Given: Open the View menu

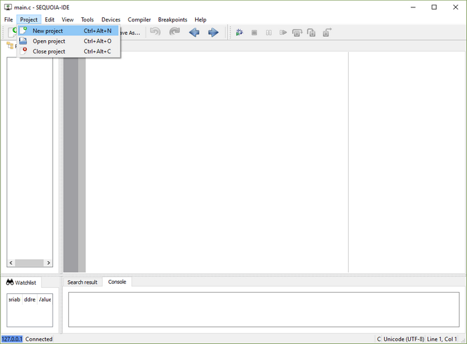Looking at the screenshot, I should [x=67, y=19].
